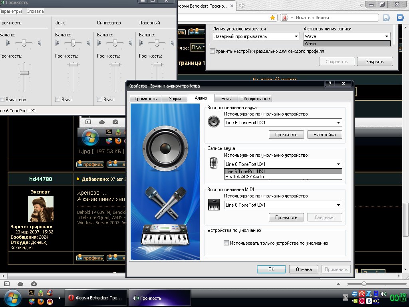409x307 pixels.
Task: Click the Настройка button under playback
Action: point(324,135)
